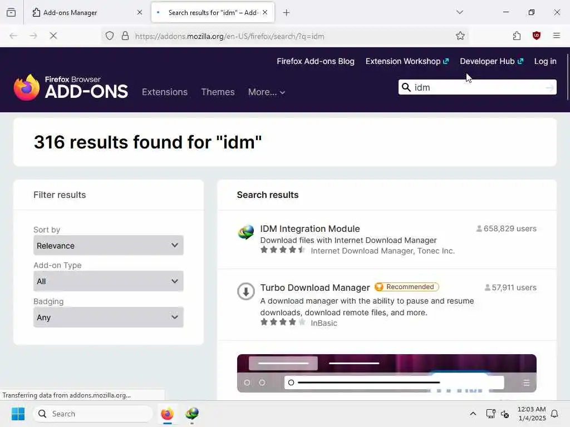Click the search magnifier icon in add-ons search
Viewport: 570px width, 427px height.
point(406,87)
